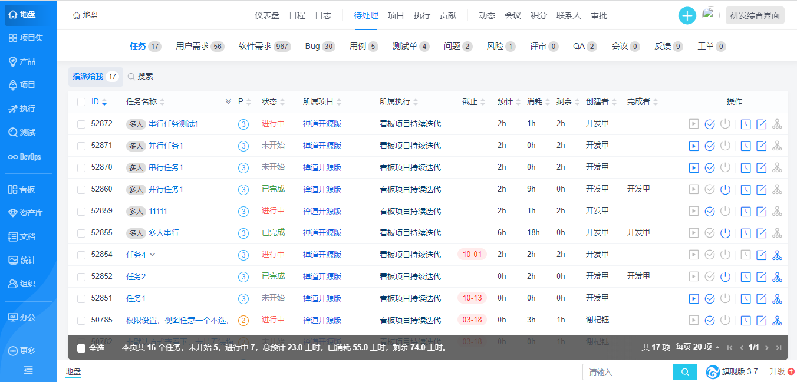Select the 风险 tab
This screenshot has width=797, height=382.
(501, 46)
